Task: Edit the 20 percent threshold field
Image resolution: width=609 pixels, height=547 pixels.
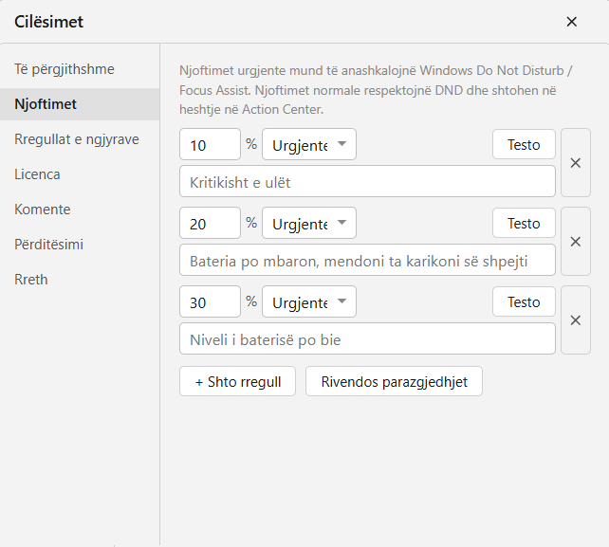Action: pos(211,223)
